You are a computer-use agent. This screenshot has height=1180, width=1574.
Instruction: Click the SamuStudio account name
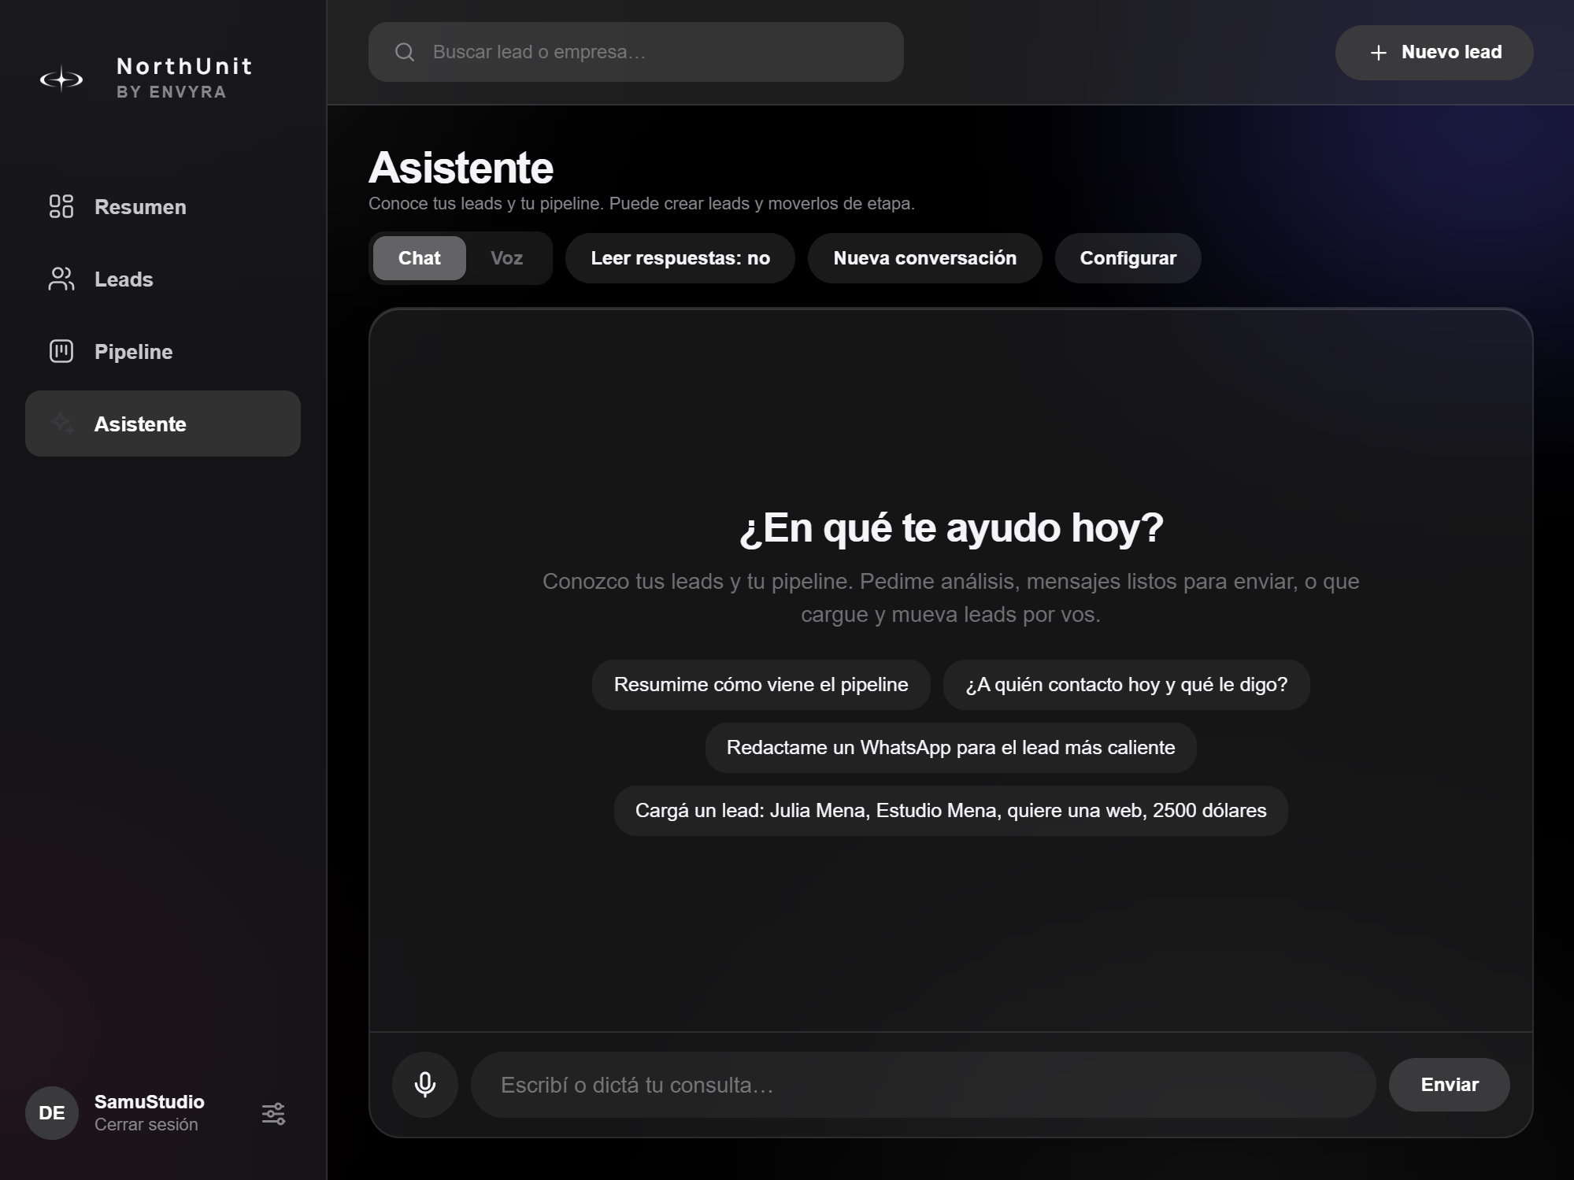150,1102
